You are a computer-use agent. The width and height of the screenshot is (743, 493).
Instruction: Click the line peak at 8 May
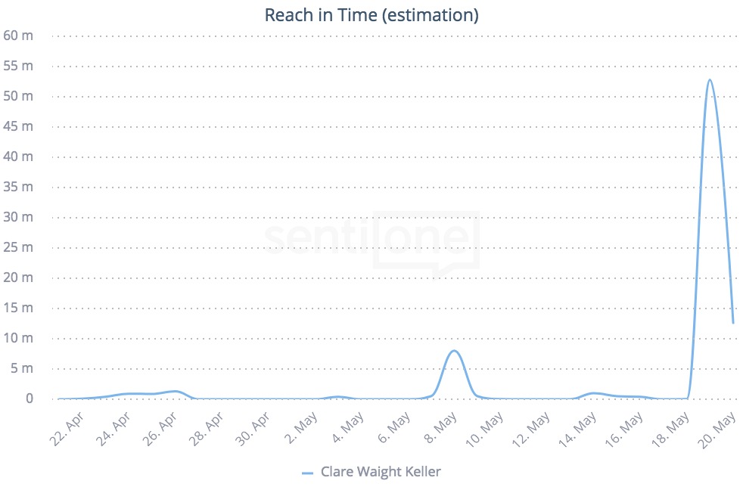coord(454,351)
